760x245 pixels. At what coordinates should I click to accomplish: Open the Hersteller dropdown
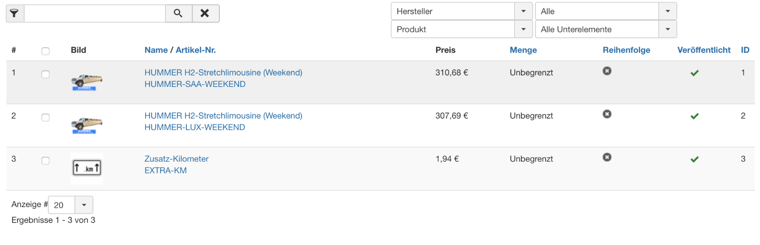point(461,11)
